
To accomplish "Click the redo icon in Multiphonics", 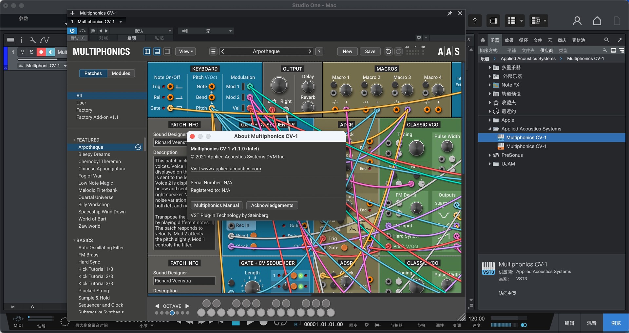I will [398, 52].
